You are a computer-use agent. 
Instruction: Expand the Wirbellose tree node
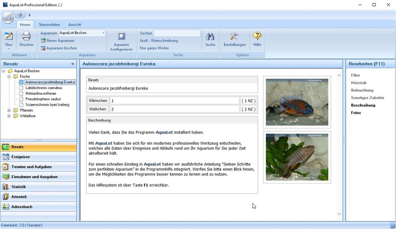(x=9, y=116)
